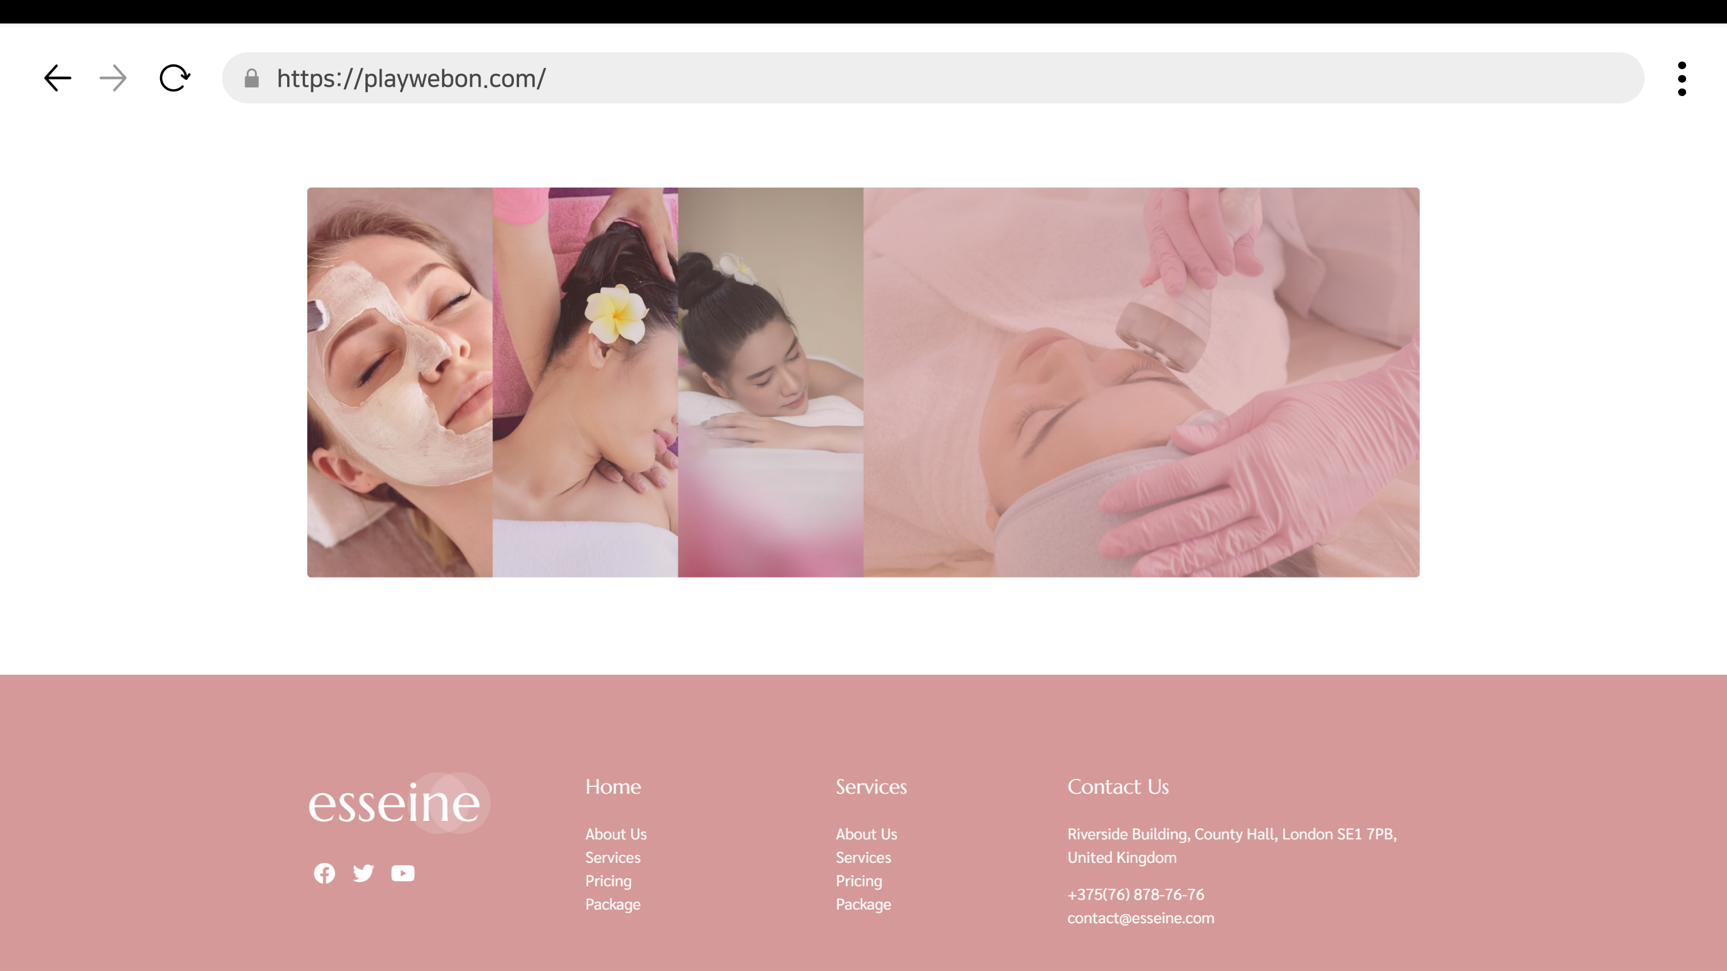Image resolution: width=1727 pixels, height=971 pixels.
Task: Open the Twitter icon in footer
Action: coord(363,873)
